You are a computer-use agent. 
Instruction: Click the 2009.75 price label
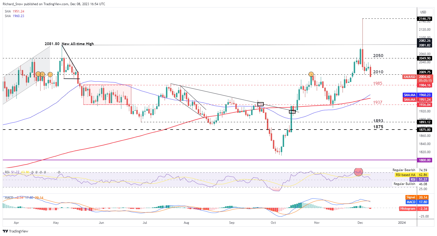pyautogui.click(x=424, y=72)
